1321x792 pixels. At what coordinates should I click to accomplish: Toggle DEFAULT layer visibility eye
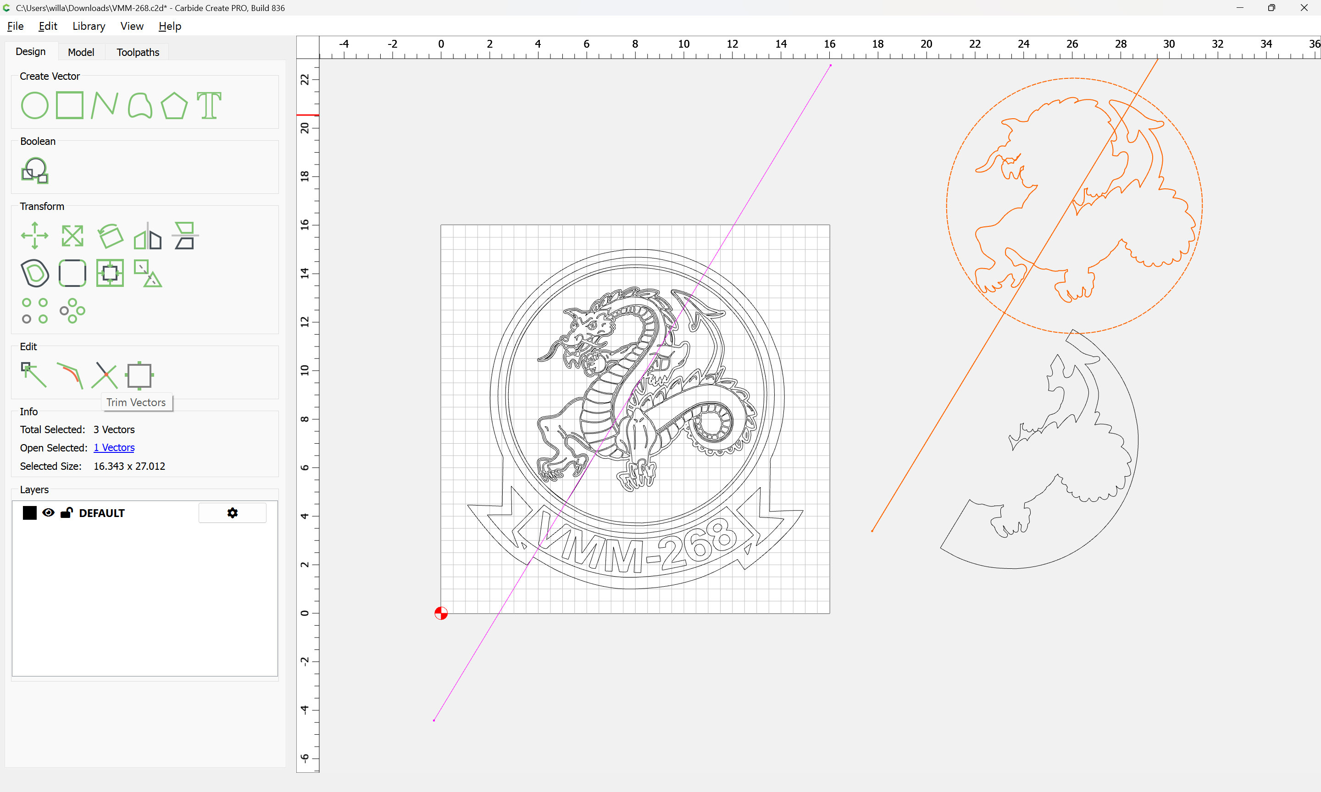point(48,513)
